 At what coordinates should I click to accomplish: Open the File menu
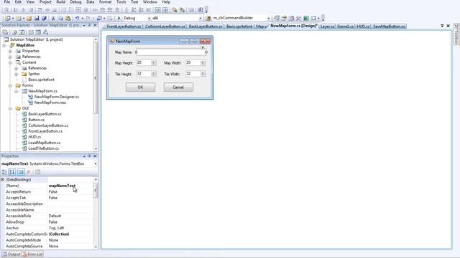pos(6,2)
